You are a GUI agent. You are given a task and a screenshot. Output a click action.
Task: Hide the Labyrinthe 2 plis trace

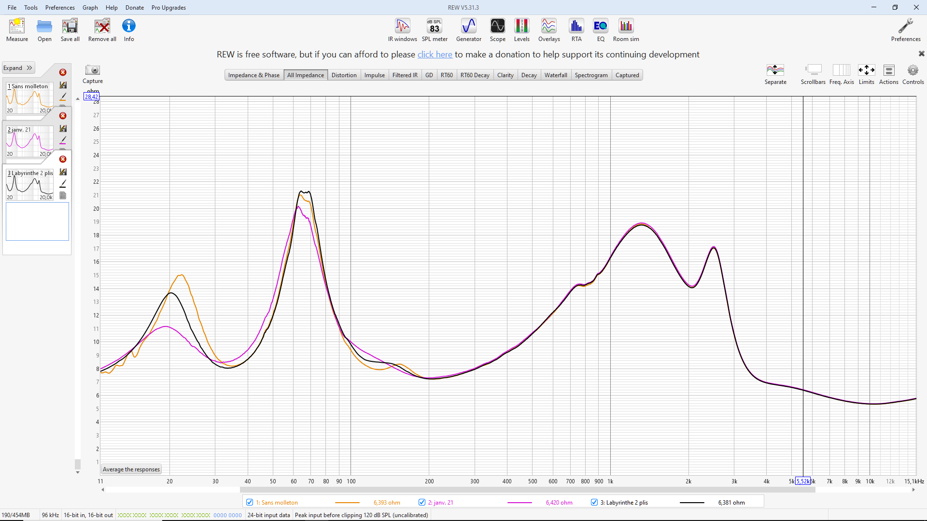pos(594,502)
